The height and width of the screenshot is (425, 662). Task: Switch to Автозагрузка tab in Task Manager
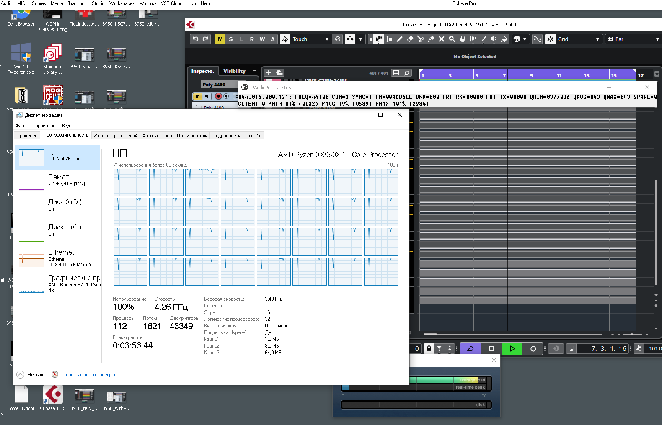(x=157, y=136)
